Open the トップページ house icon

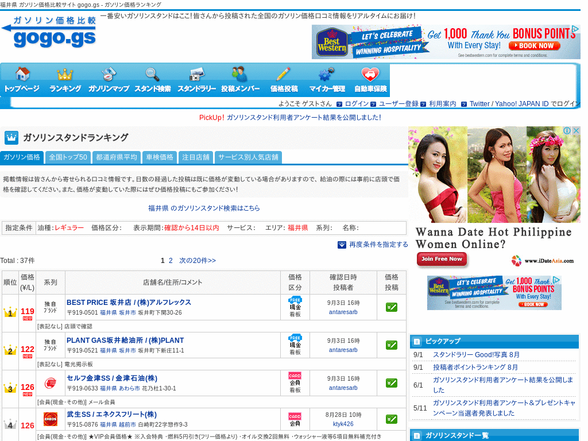coord(22,74)
